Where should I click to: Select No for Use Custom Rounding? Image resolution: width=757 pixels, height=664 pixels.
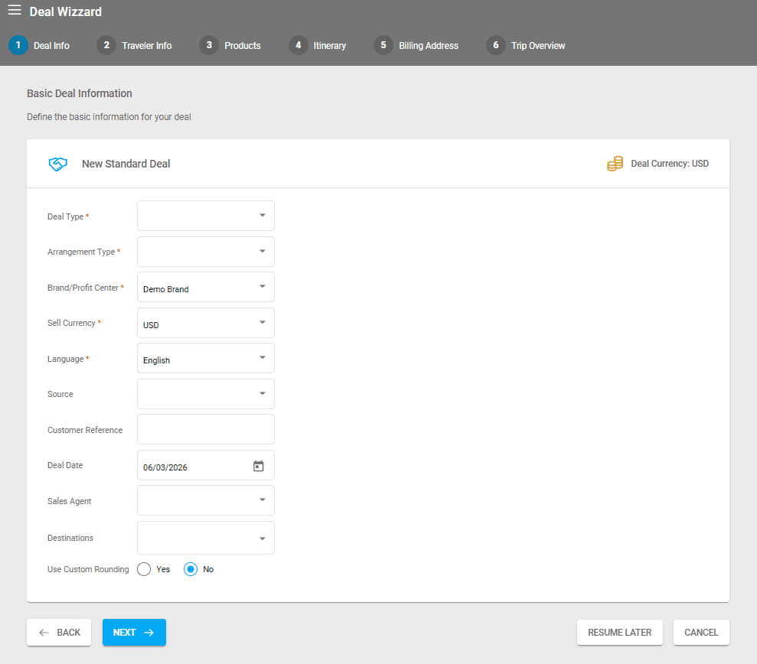pos(191,569)
